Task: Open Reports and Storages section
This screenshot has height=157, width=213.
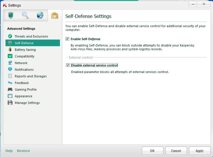Action: 31,76
